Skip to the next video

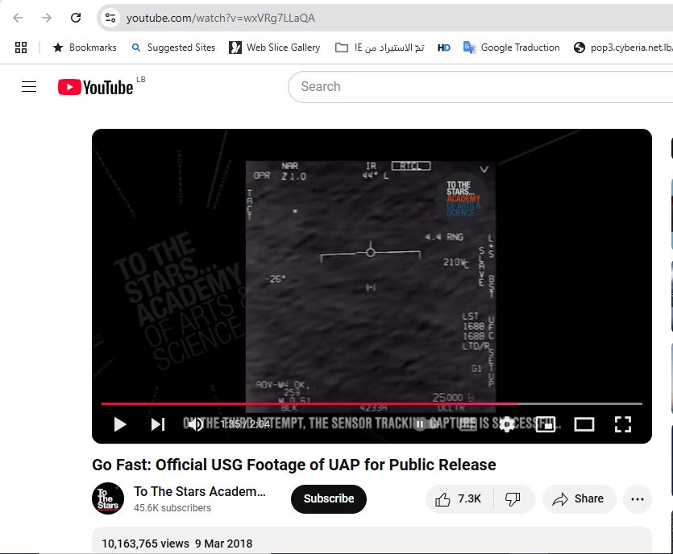[158, 424]
